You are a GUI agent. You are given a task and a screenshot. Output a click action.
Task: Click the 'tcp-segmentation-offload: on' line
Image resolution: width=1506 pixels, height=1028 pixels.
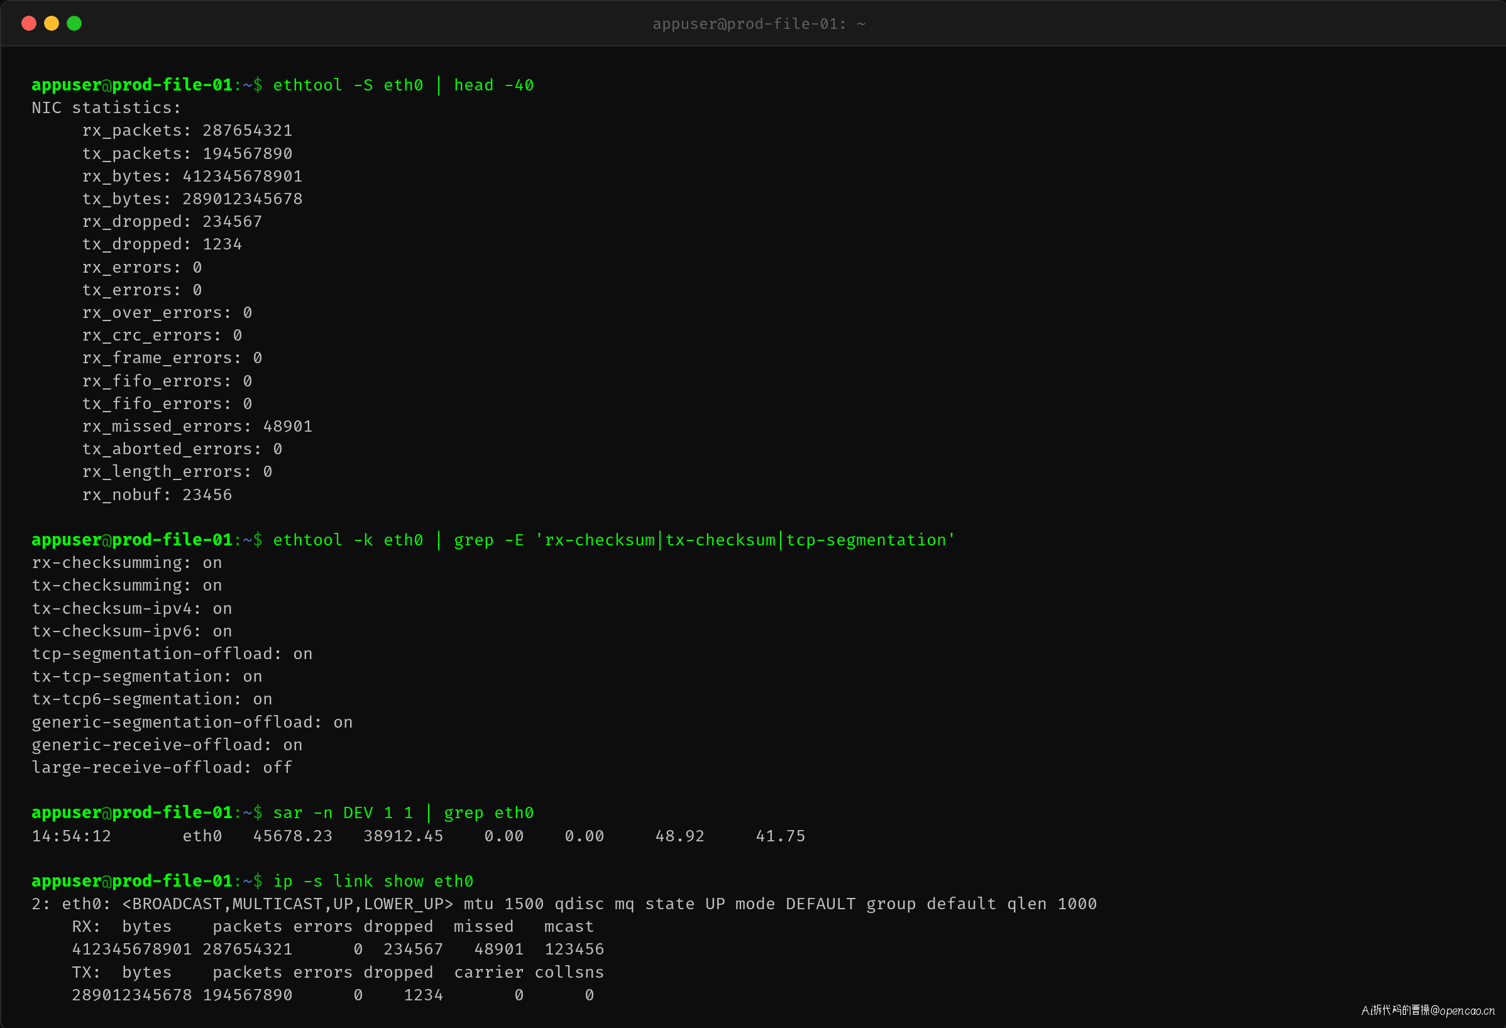(x=172, y=653)
